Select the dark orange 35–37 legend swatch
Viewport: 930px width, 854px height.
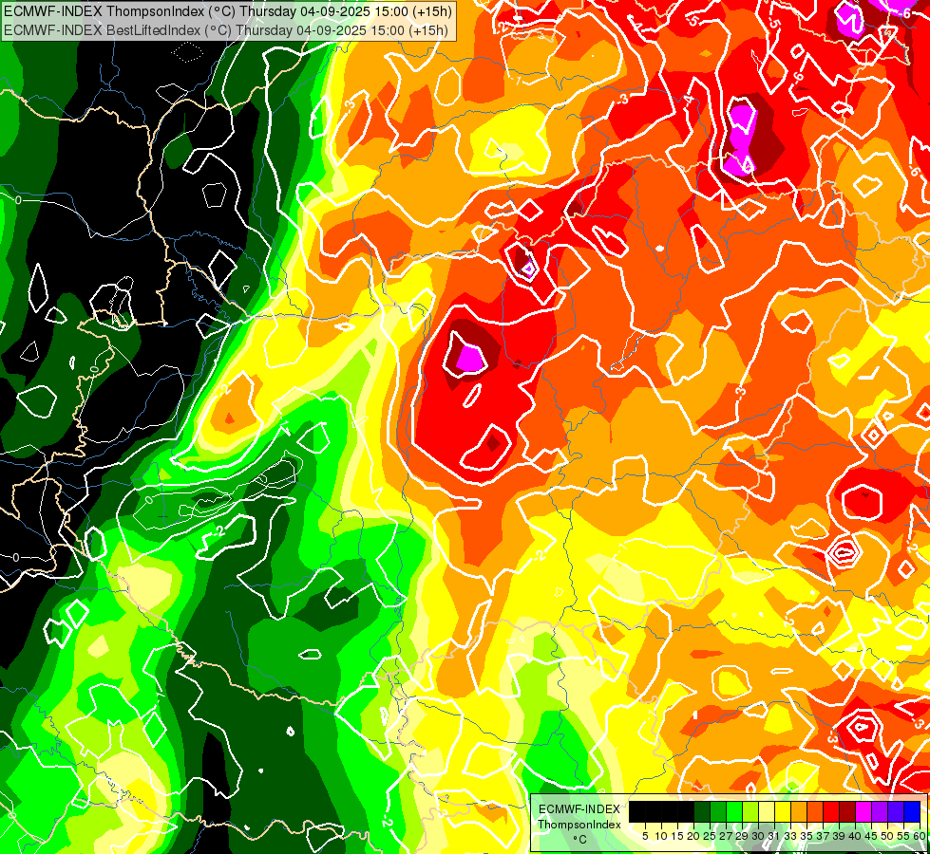coord(815,811)
